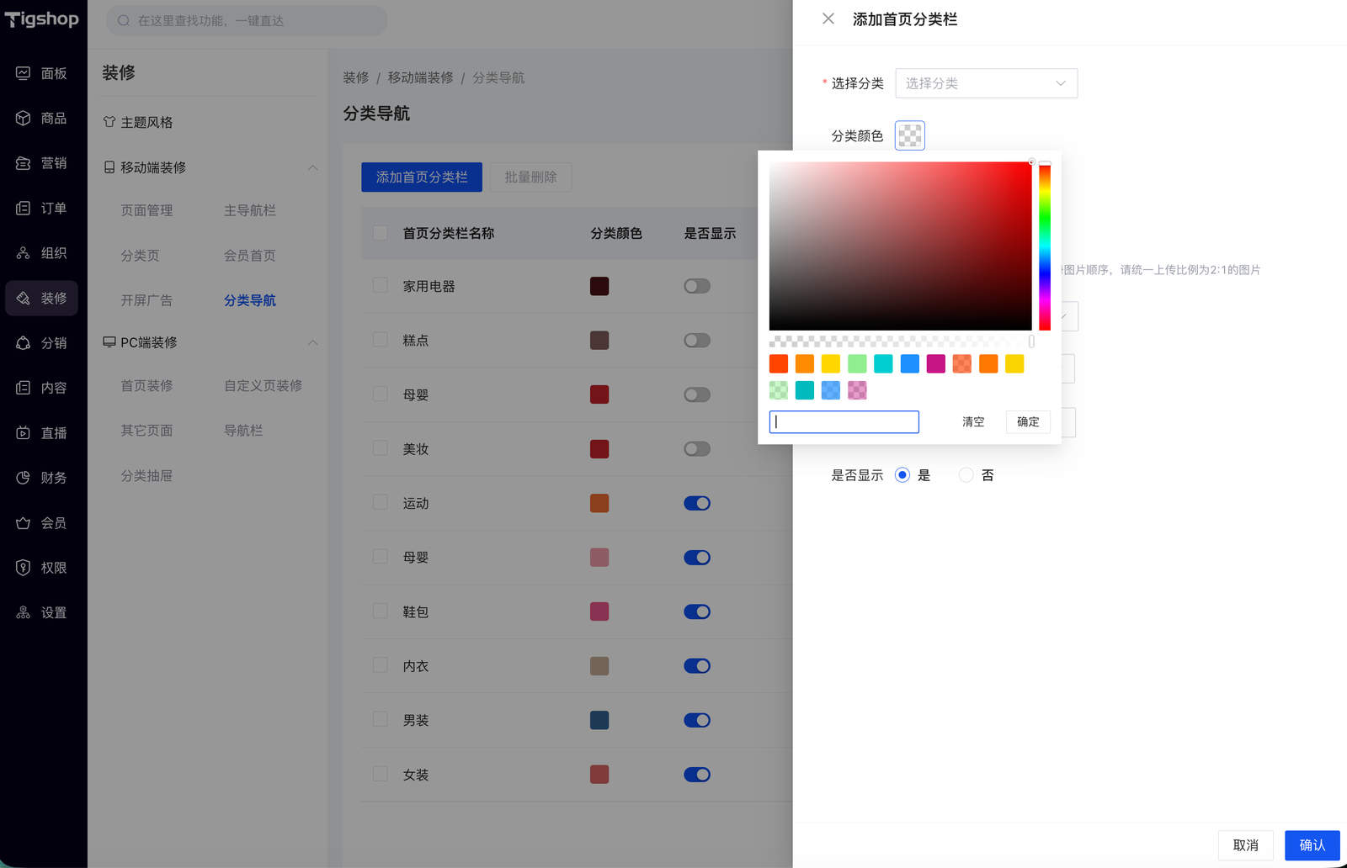
Task: Collapse the PC端装修 section
Action: pos(313,342)
